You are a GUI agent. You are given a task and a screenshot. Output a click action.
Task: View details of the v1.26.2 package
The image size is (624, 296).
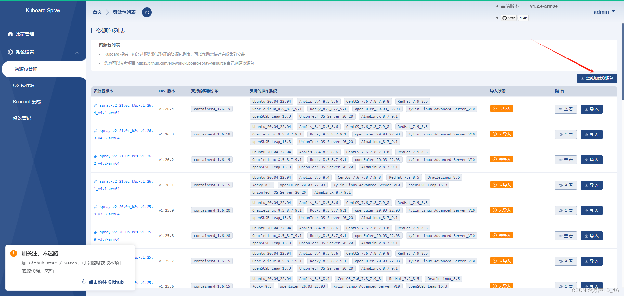click(566, 160)
